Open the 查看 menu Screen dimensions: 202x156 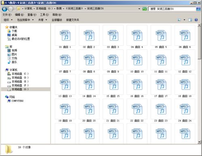(32, 15)
